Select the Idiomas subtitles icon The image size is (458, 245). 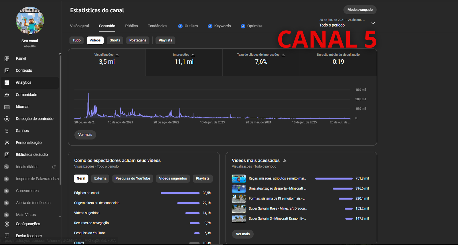click(x=7, y=107)
